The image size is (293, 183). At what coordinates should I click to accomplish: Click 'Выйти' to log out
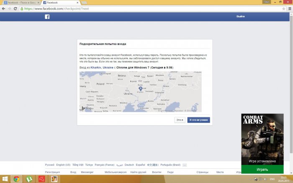pyautogui.click(x=240, y=17)
